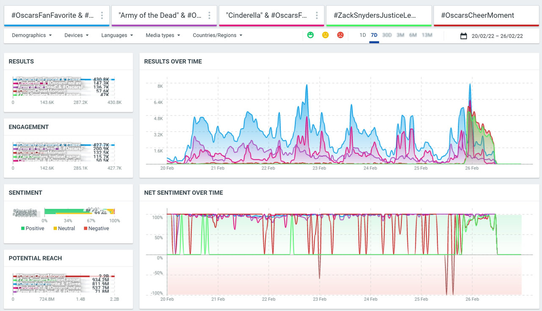Click the POTENTIAL REACH panel heading
This screenshot has width=542, height=311.
click(x=35, y=258)
